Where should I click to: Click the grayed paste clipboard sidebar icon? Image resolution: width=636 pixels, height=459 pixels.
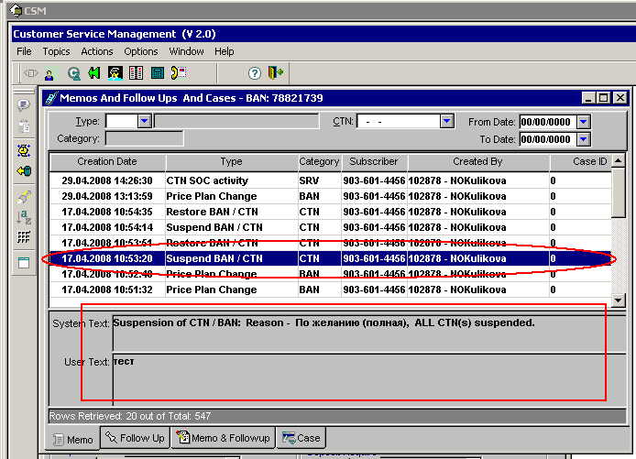24,126
